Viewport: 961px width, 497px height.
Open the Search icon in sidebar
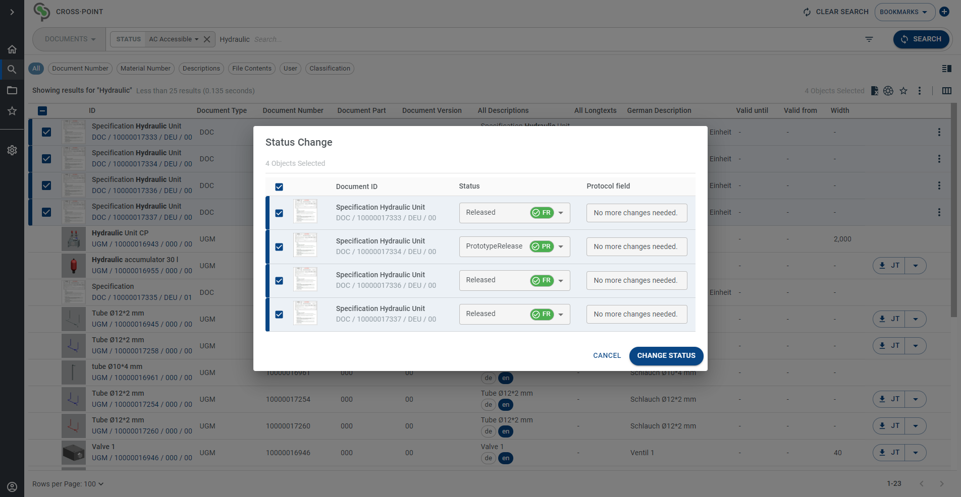click(12, 70)
